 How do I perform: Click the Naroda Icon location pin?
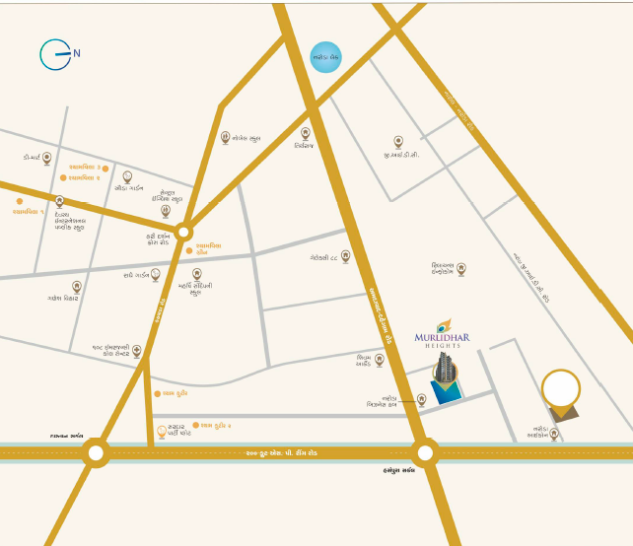554,435
